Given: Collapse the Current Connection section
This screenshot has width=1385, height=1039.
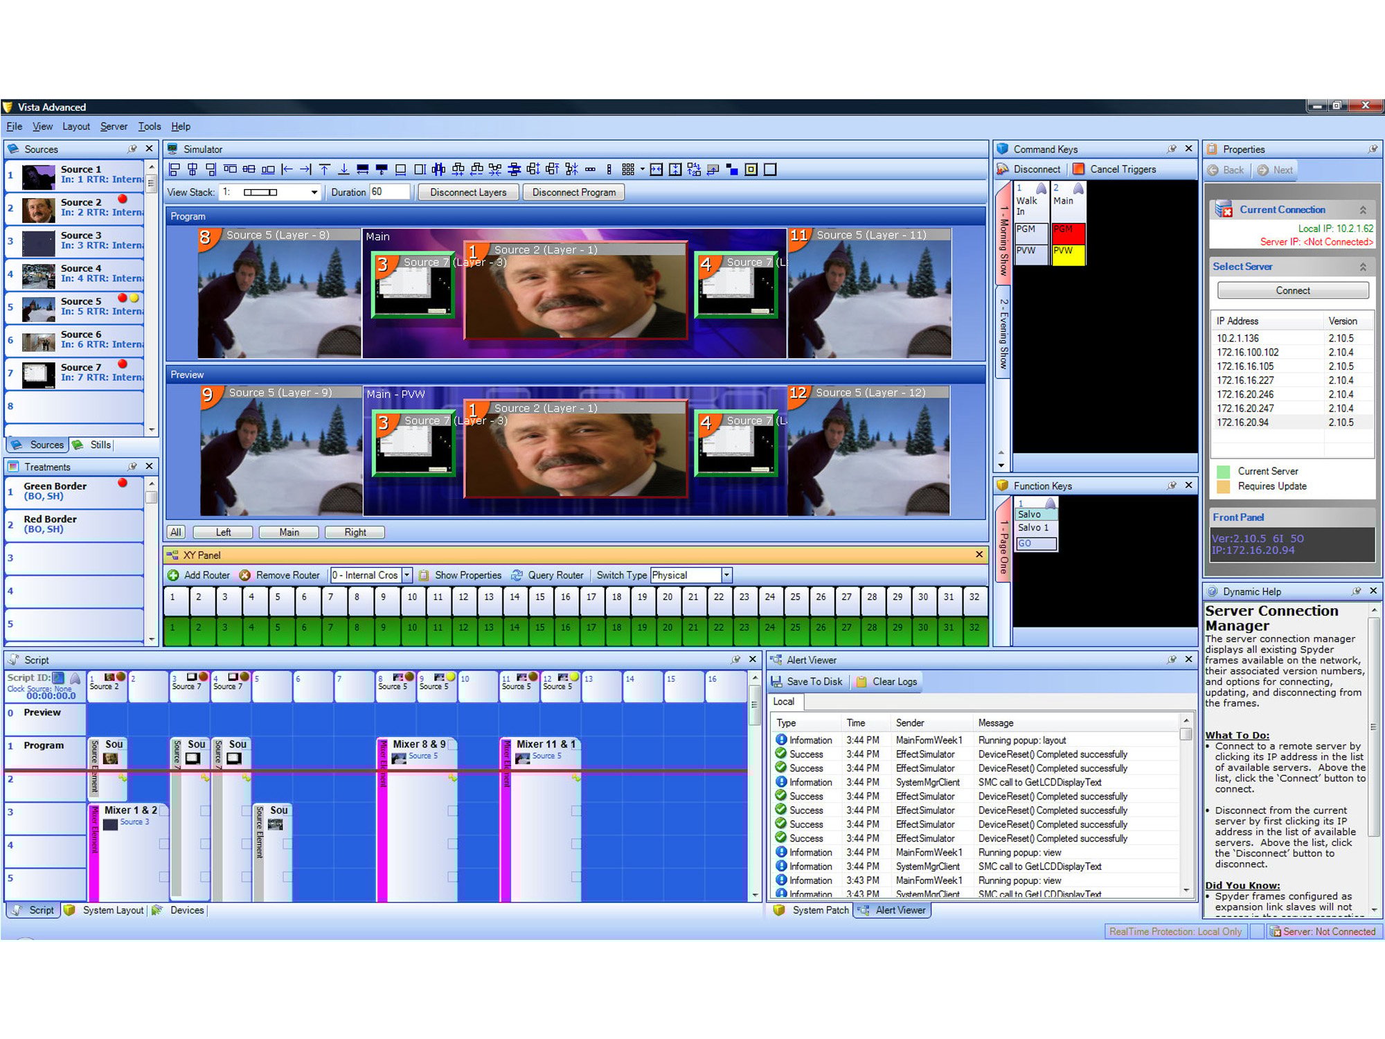Looking at the screenshot, I should click(x=1362, y=210).
